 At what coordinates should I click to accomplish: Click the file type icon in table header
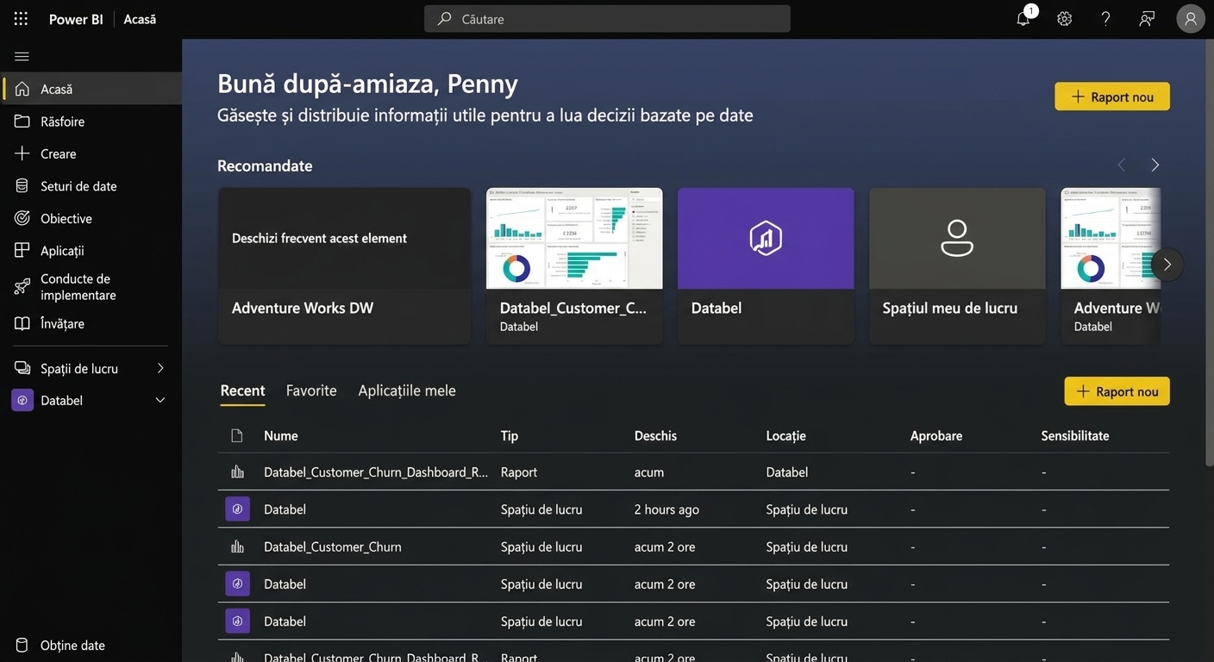pos(237,435)
